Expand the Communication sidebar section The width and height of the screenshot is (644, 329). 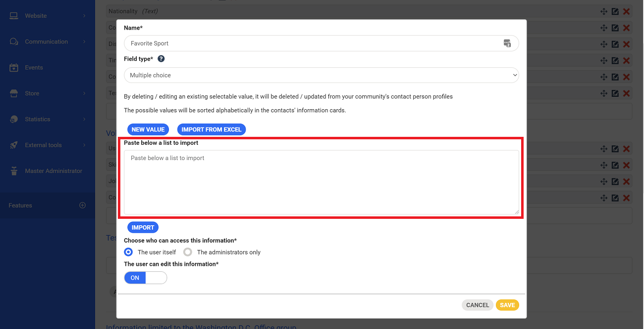tap(46, 41)
